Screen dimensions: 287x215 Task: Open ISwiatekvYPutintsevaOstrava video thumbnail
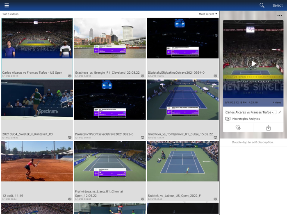[110, 100]
